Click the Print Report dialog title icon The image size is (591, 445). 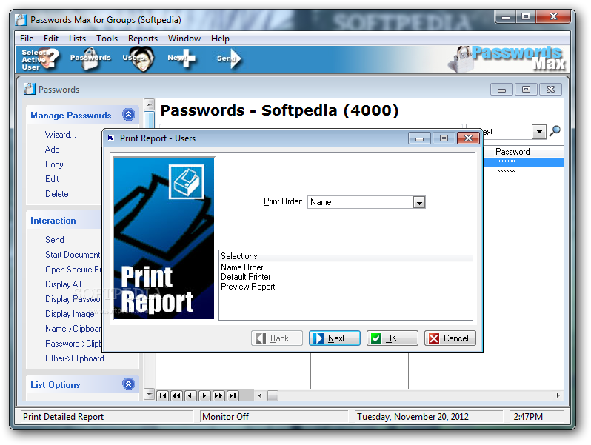click(111, 138)
